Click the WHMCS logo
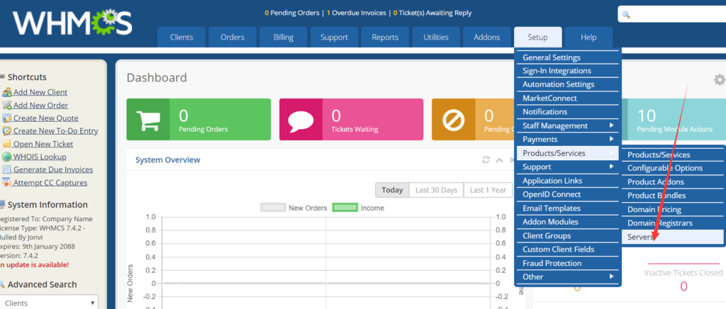 [x=72, y=23]
